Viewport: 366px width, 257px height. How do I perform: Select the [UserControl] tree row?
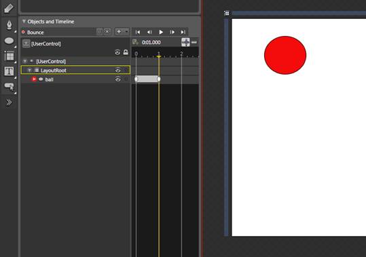[x=75, y=61]
